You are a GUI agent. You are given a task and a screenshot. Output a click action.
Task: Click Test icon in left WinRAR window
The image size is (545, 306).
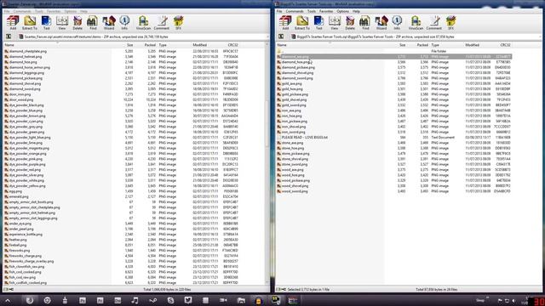(x=46, y=23)
